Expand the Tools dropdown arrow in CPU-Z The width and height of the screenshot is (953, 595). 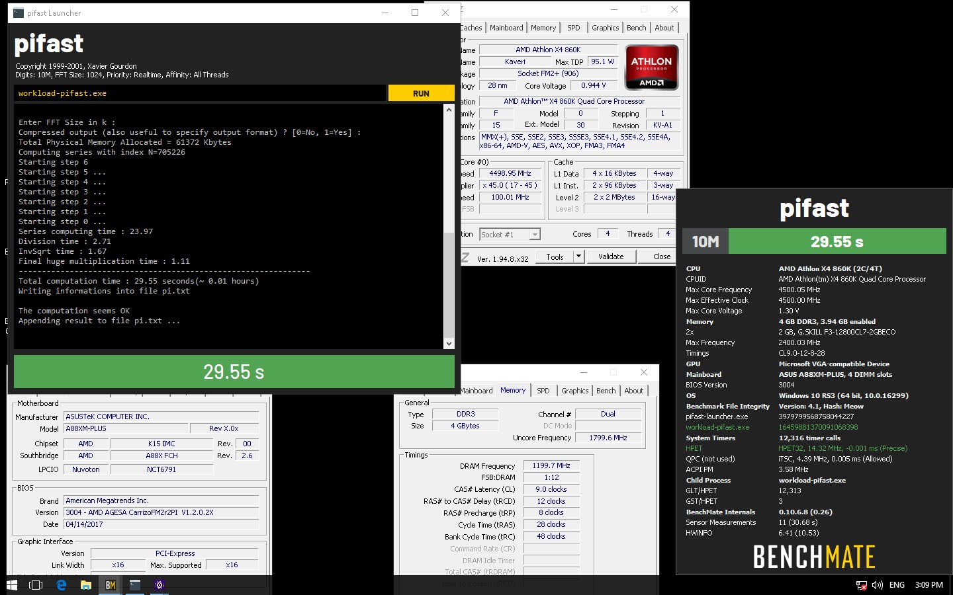pyautogui.click(x=578, y=257)
